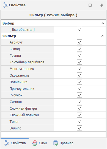
Task: Toggle the Атрибут filter checkbox
Action: (79, 42)
